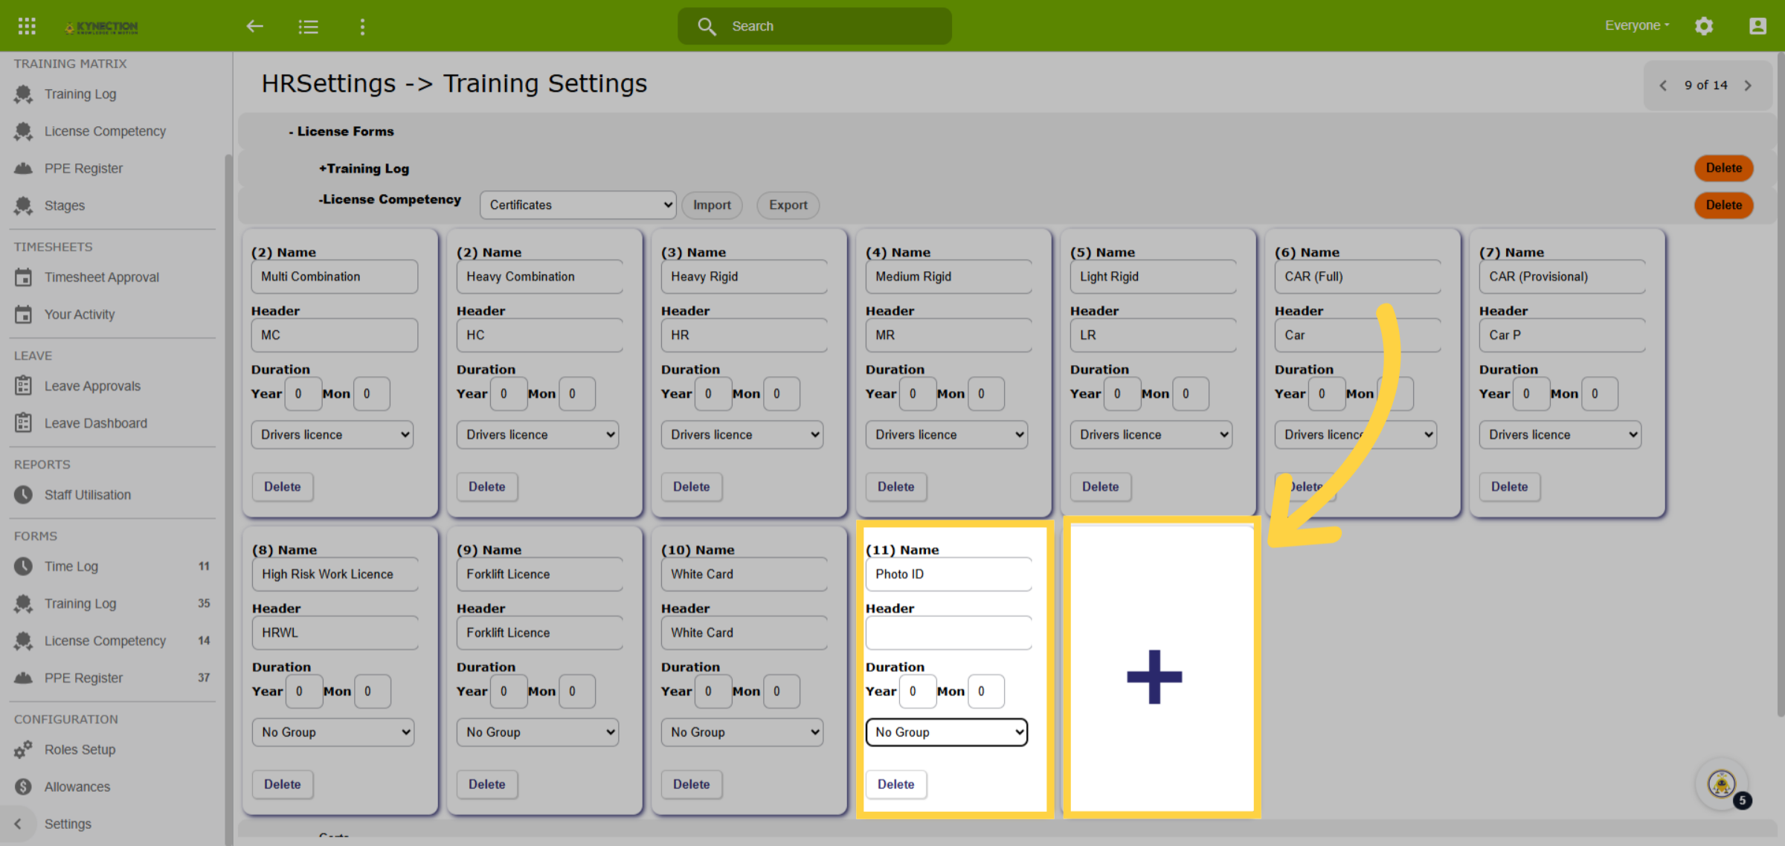The width and height of the screenshot is (1785, 846).
Task: Go to previous record with left chevron
Action: click(x=1664, y=85)
